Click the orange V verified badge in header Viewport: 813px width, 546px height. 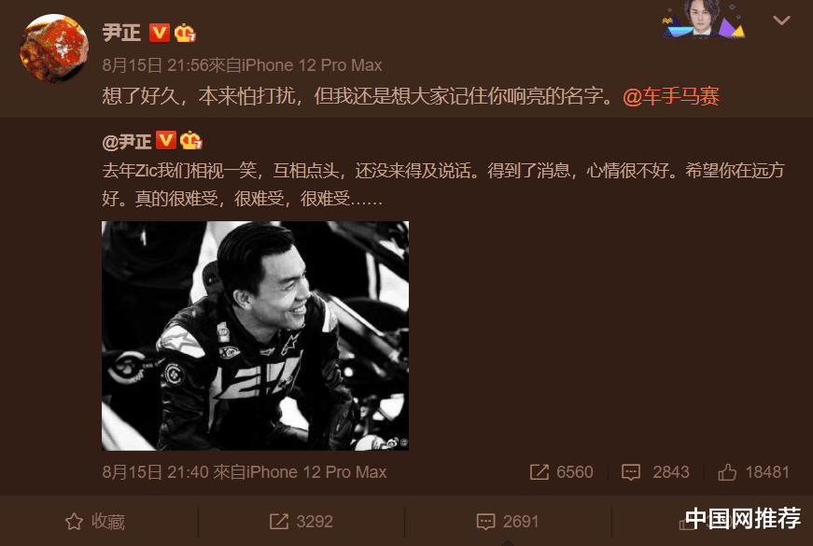point(160,33)
